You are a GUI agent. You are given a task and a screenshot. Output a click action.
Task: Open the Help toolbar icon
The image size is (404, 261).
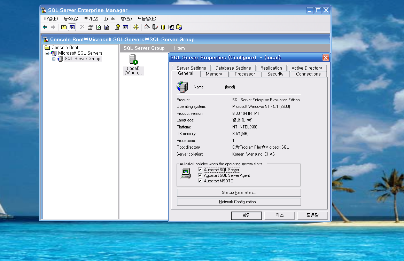117,27
